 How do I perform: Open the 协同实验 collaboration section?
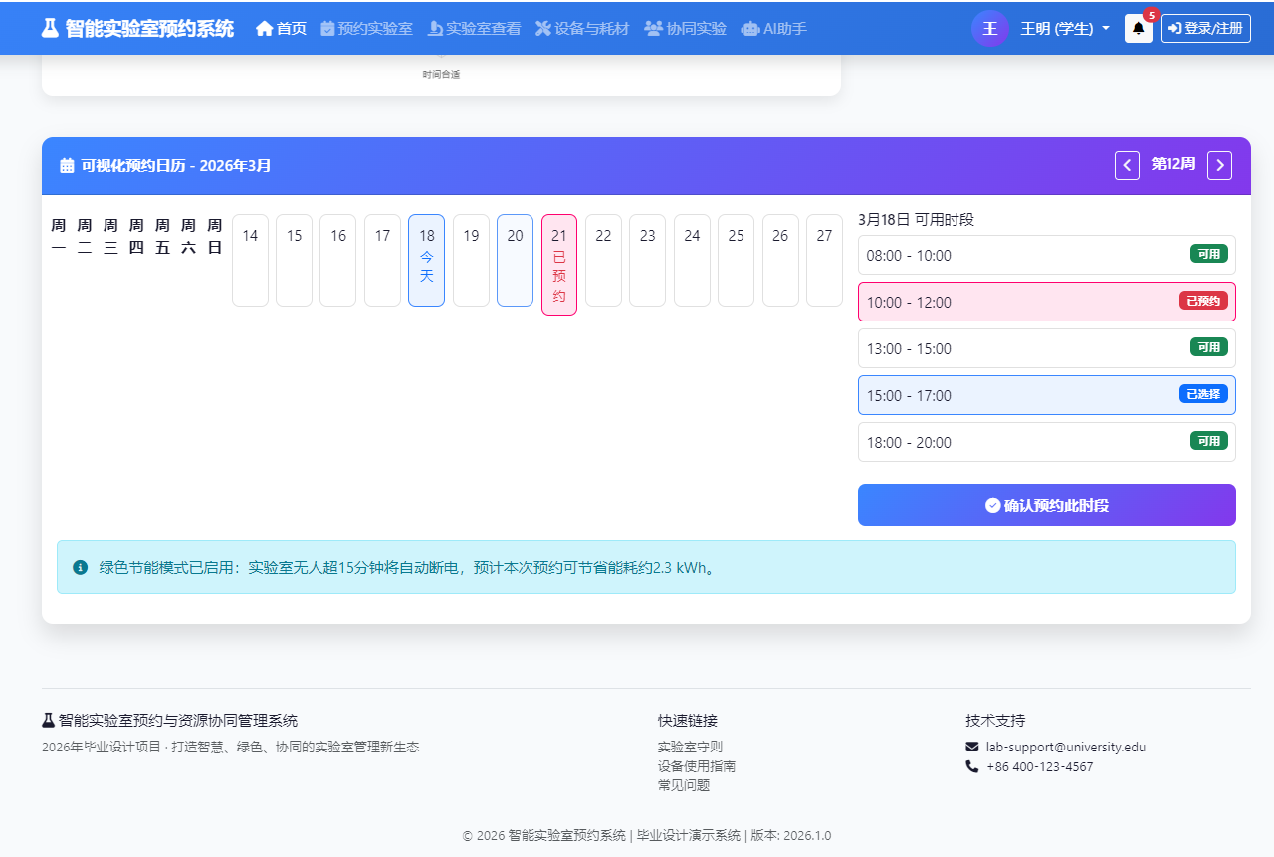(685, 28)
